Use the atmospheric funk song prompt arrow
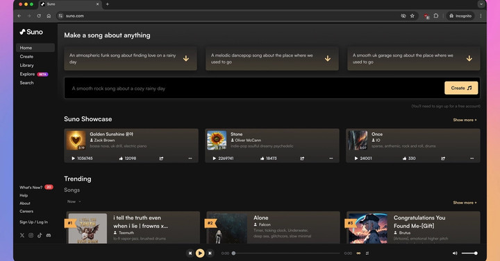The width and height of the screenshot is (500, 261). 186,58
